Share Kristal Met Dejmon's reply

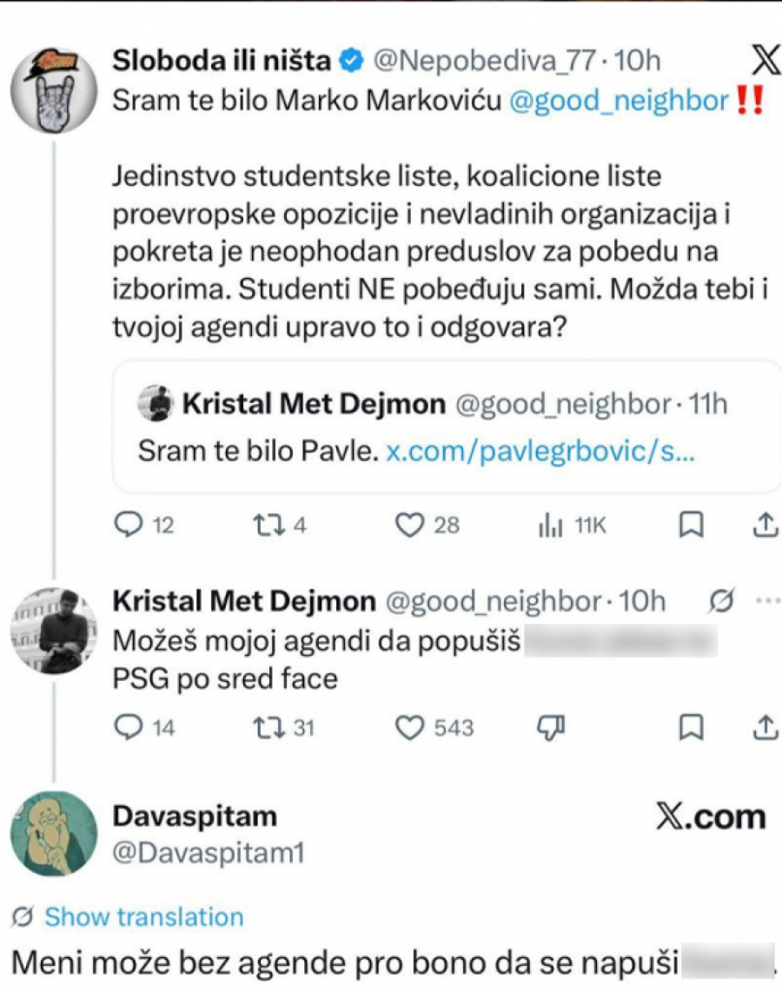[764, 727]
